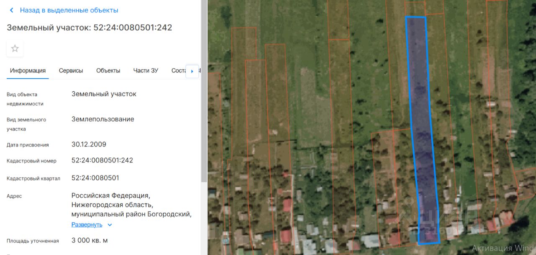The height and width of the screenshot is (255, 536).
Task: Click the label 'Адрес'
Action: pos(14,196)
